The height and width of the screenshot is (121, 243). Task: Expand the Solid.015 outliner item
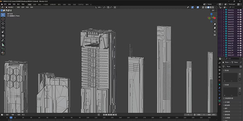click(223, 12)
